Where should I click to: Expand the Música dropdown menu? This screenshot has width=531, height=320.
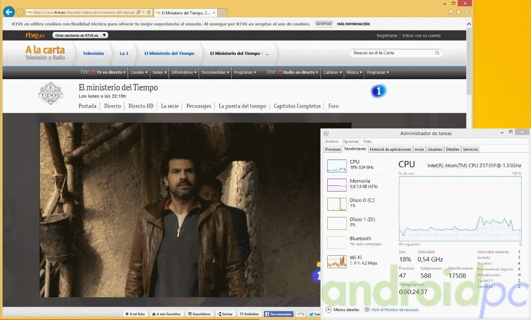pyautogui.click(x=354, y=72)
